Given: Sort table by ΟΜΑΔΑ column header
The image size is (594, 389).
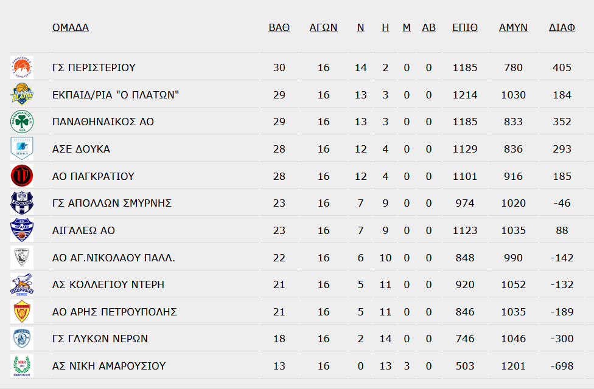Looking at the screenshot, I should pos(71,27).
